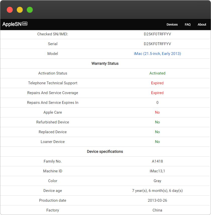Click the Family No. label
This screenshot has height=215, width=211.
53,161
